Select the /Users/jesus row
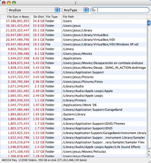This screenshot has width=151, height=163. [73, 26]
